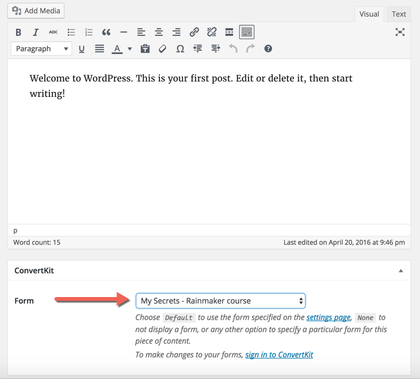Screen dimensions: 420x379
Task: Open the ConvertKit Form select dropdown
Action: tap(220, 301)
